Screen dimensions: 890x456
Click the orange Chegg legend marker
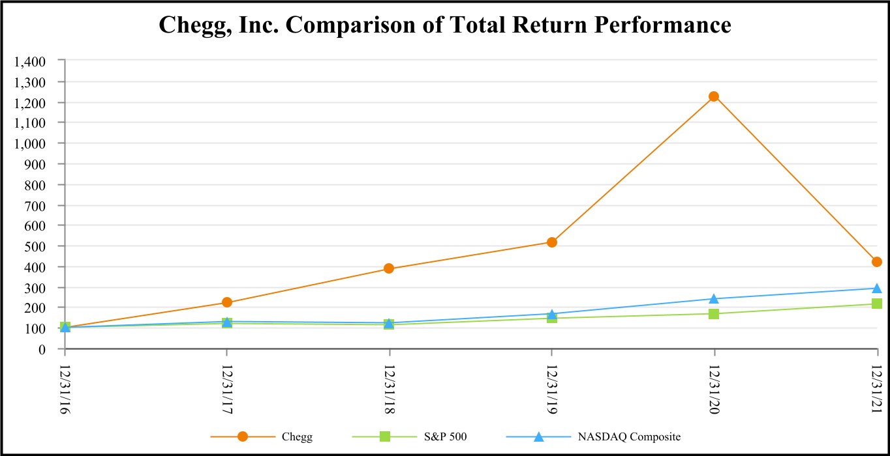point(243,436)
